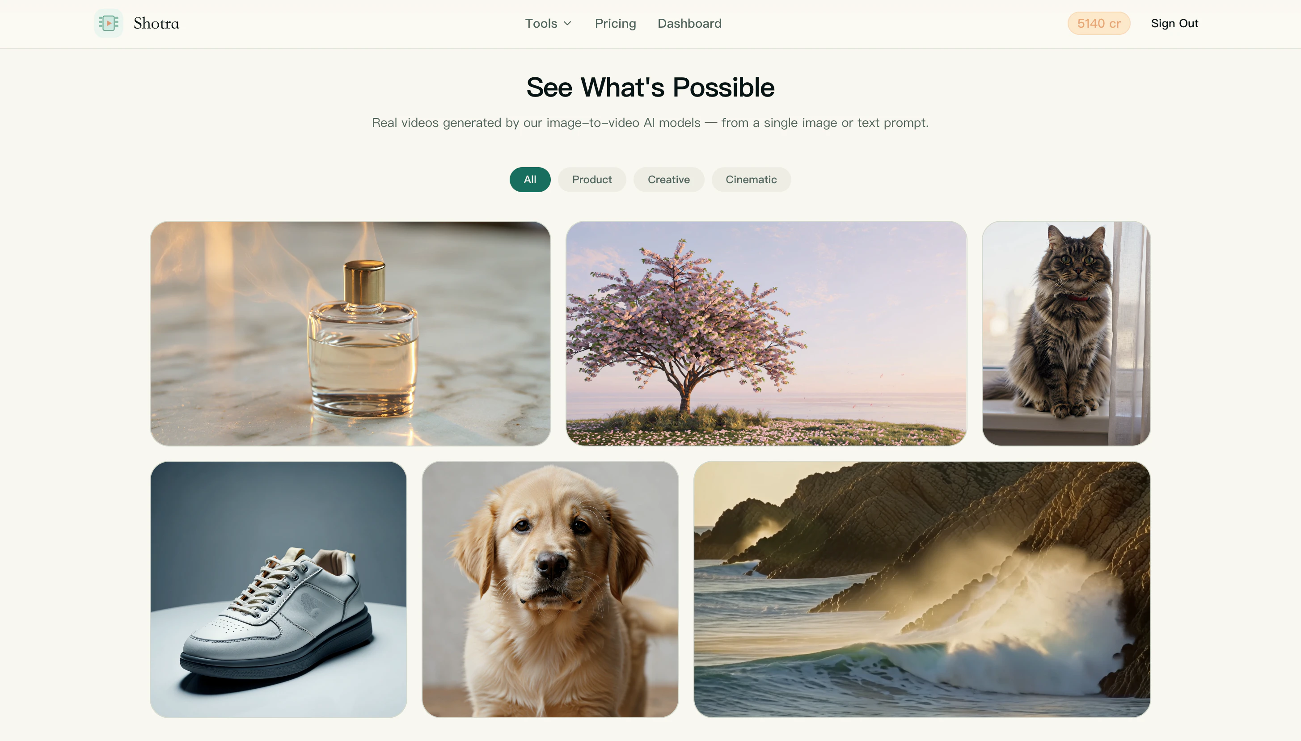Open the perfume bottle video thumbnail
The image size is (1301, 741).
coord(350,333)
